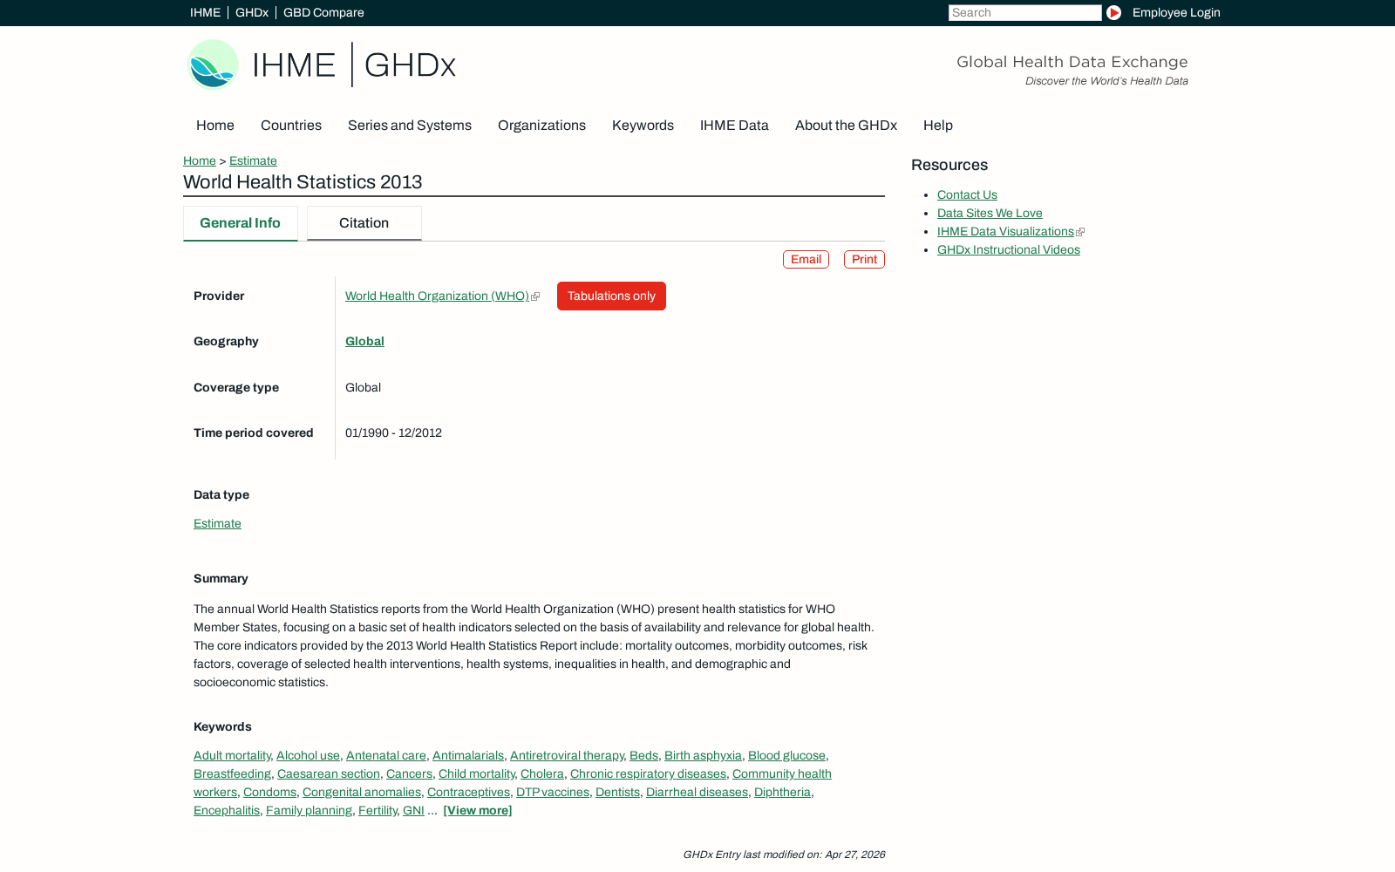The image size is (1395, 872).
Task: Open the Employee Login link
Action: pyautogui.click(x=1176, y=12)
